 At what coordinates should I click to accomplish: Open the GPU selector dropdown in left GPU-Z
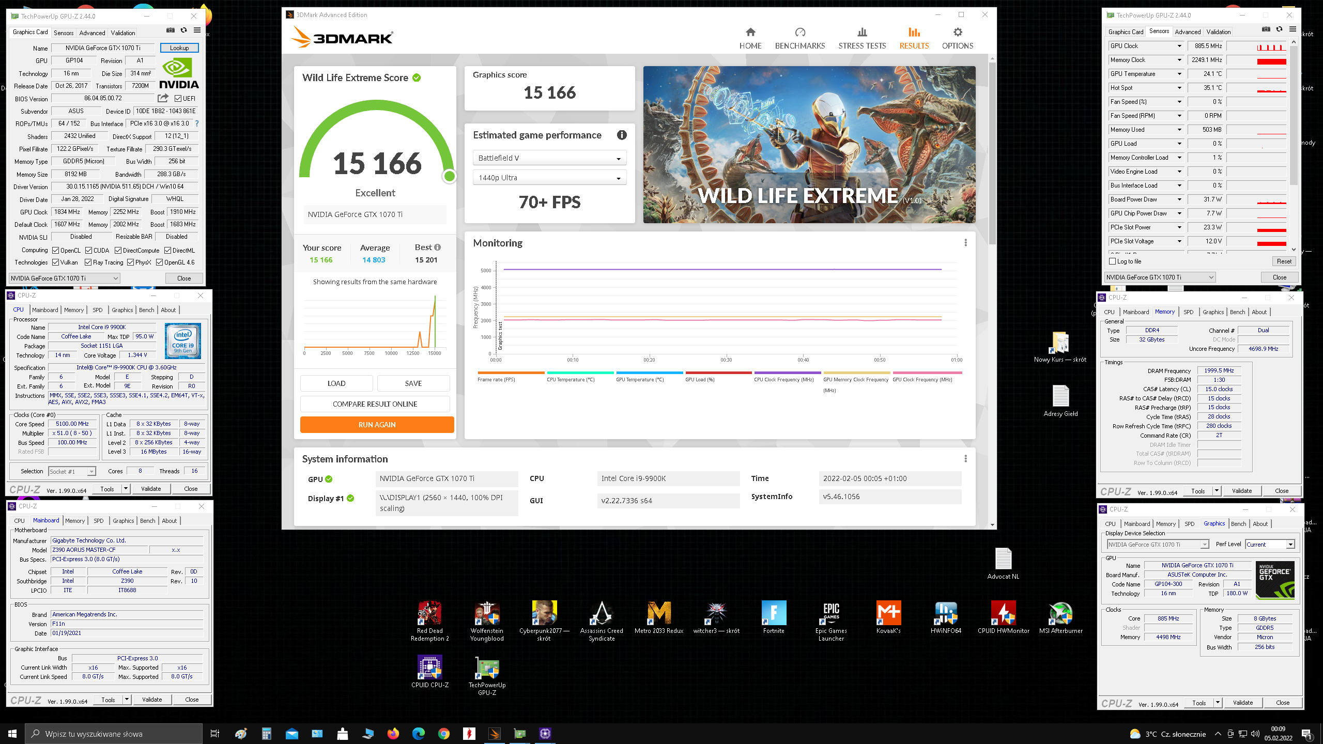coord(64,278)
